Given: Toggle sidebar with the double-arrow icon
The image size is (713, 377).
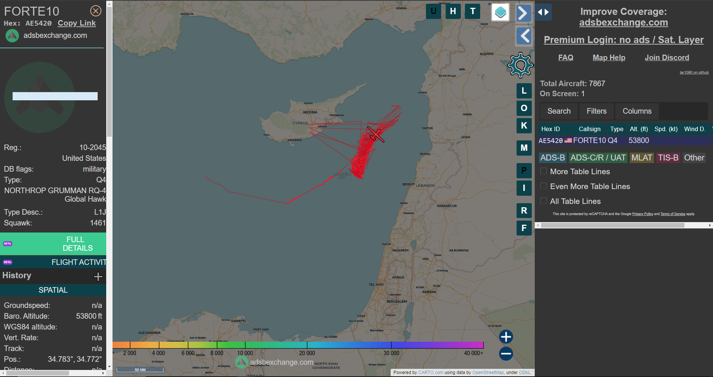Looking at the screenshot, I should 543,12.
